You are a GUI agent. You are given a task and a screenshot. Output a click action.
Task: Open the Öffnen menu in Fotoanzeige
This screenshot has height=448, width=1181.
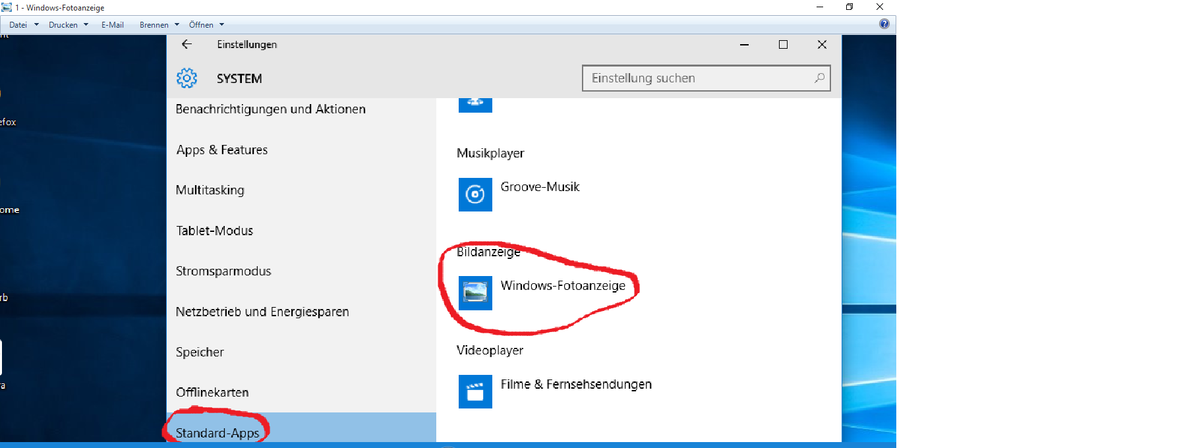(201, 25)
